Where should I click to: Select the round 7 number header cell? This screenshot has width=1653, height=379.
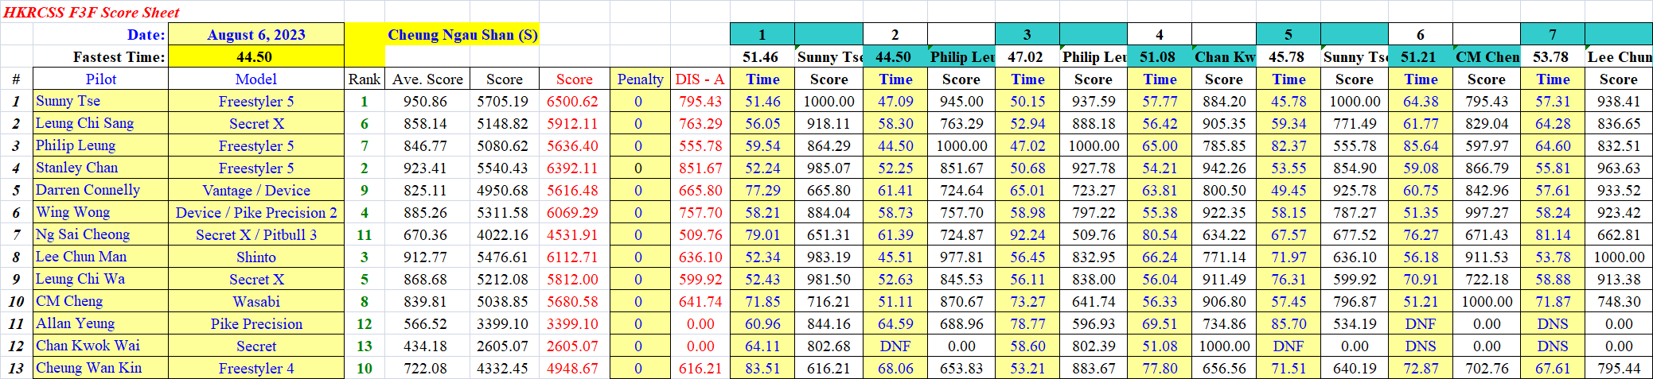(x=1553, y=34)
